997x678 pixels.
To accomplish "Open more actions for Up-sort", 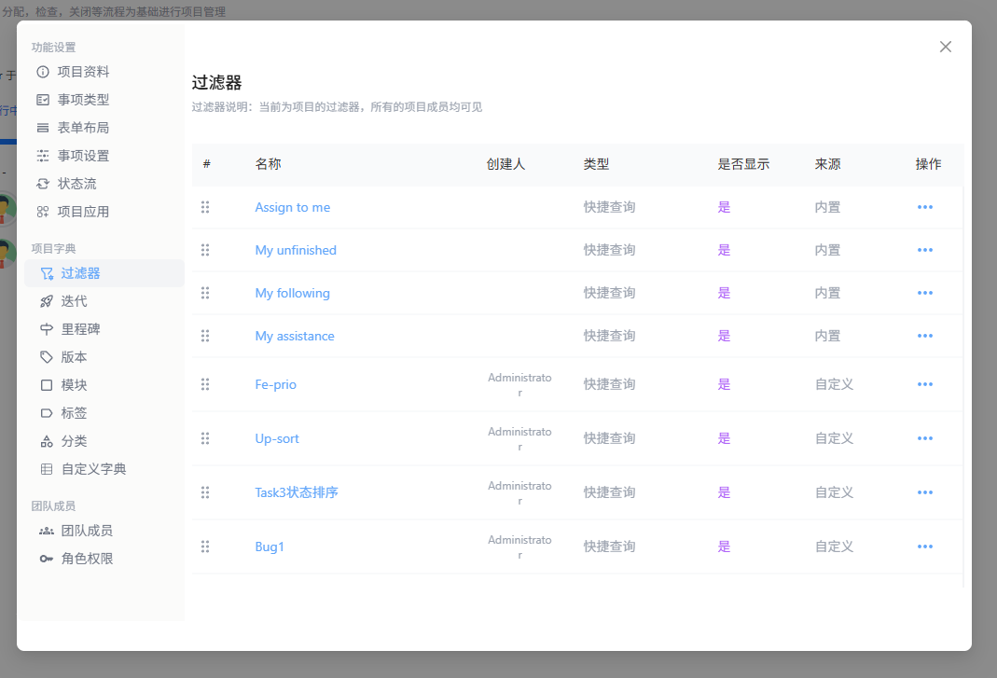I will [x=925, y=438].
